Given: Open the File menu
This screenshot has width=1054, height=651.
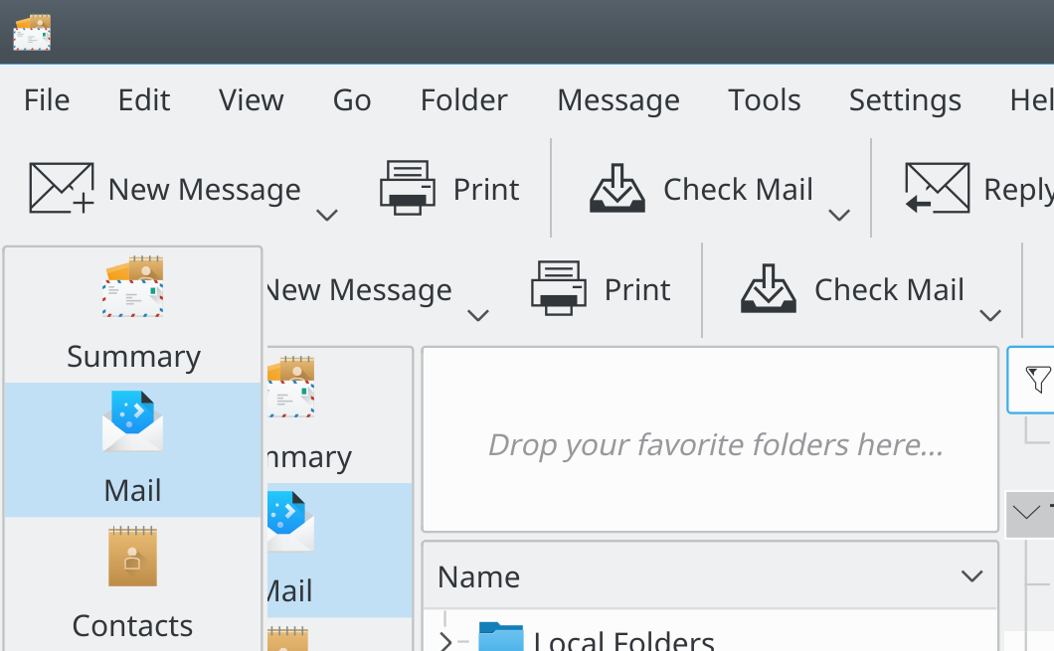Looking at the screenshot, I should pos(47,100).
